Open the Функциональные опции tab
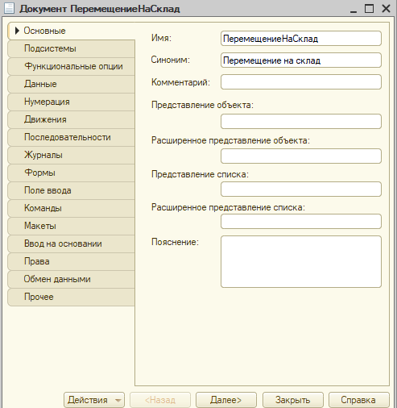This screenshot has height=408, width=397. (72, 66)
